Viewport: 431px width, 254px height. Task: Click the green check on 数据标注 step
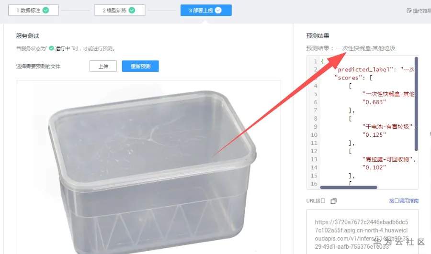pos(45,10)
